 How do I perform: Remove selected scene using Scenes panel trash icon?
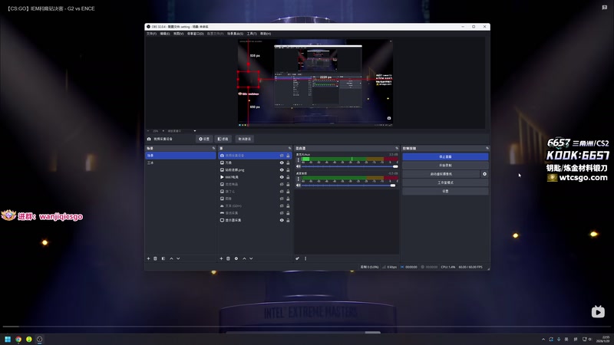[x=156, y=258]
